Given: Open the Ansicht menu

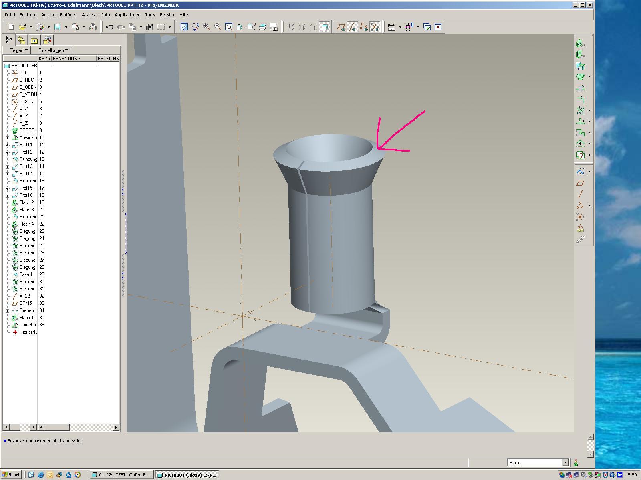Looking at the screenshot, I should click(48, 15).
